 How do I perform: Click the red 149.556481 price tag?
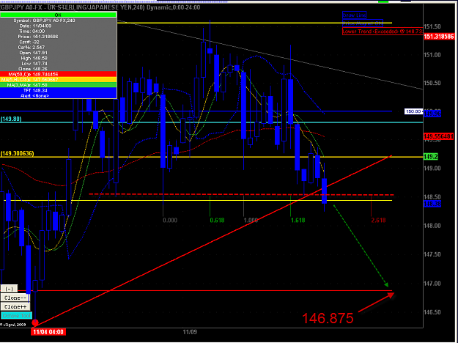[439, 136]
